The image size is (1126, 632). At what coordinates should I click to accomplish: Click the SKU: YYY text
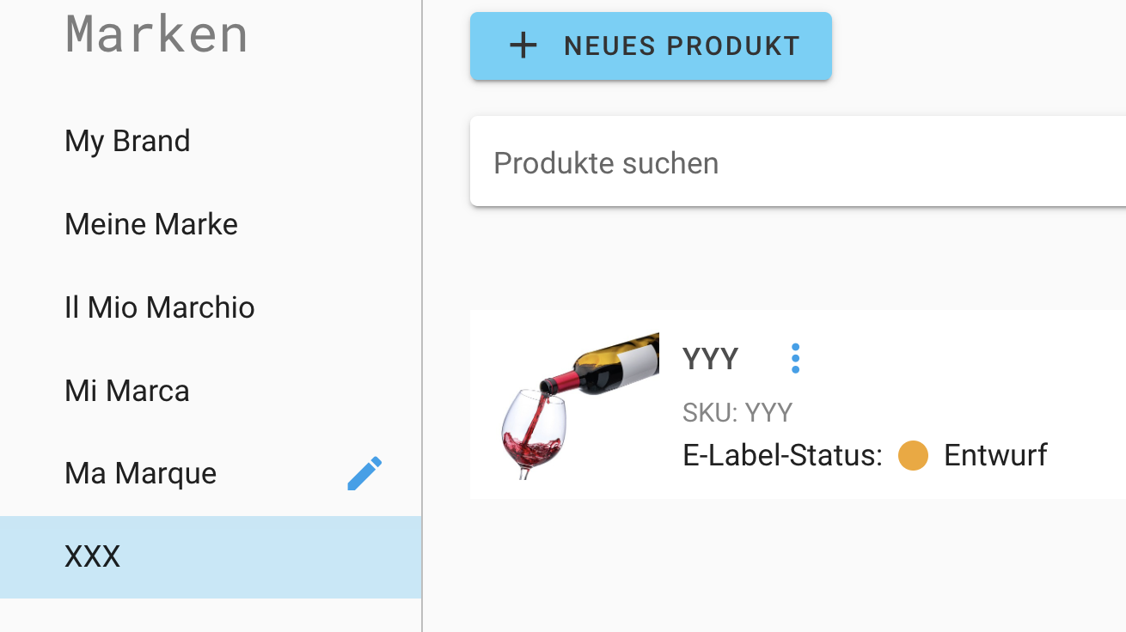click(x=737, y=413)
